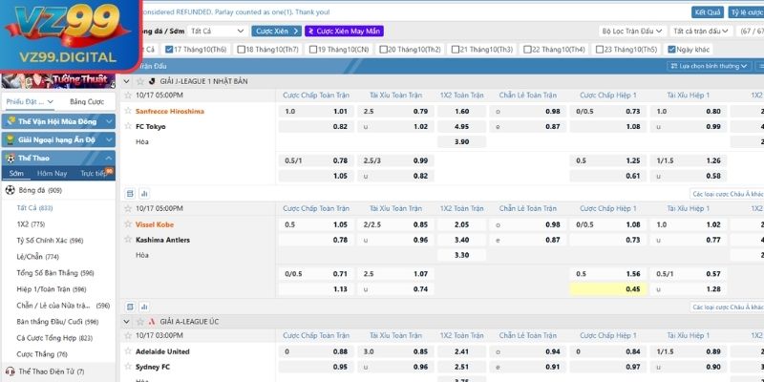This screenshot has height=382, width=764.
Task: Enable the 20 Tháng10(Th2) date checkbox
Action: click(x=384, y=50)
